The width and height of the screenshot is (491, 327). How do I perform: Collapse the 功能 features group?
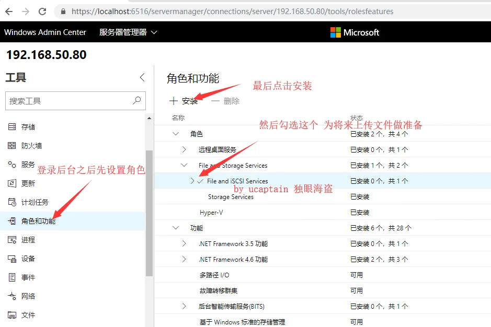pyautogui.click(x=176, y=228)
